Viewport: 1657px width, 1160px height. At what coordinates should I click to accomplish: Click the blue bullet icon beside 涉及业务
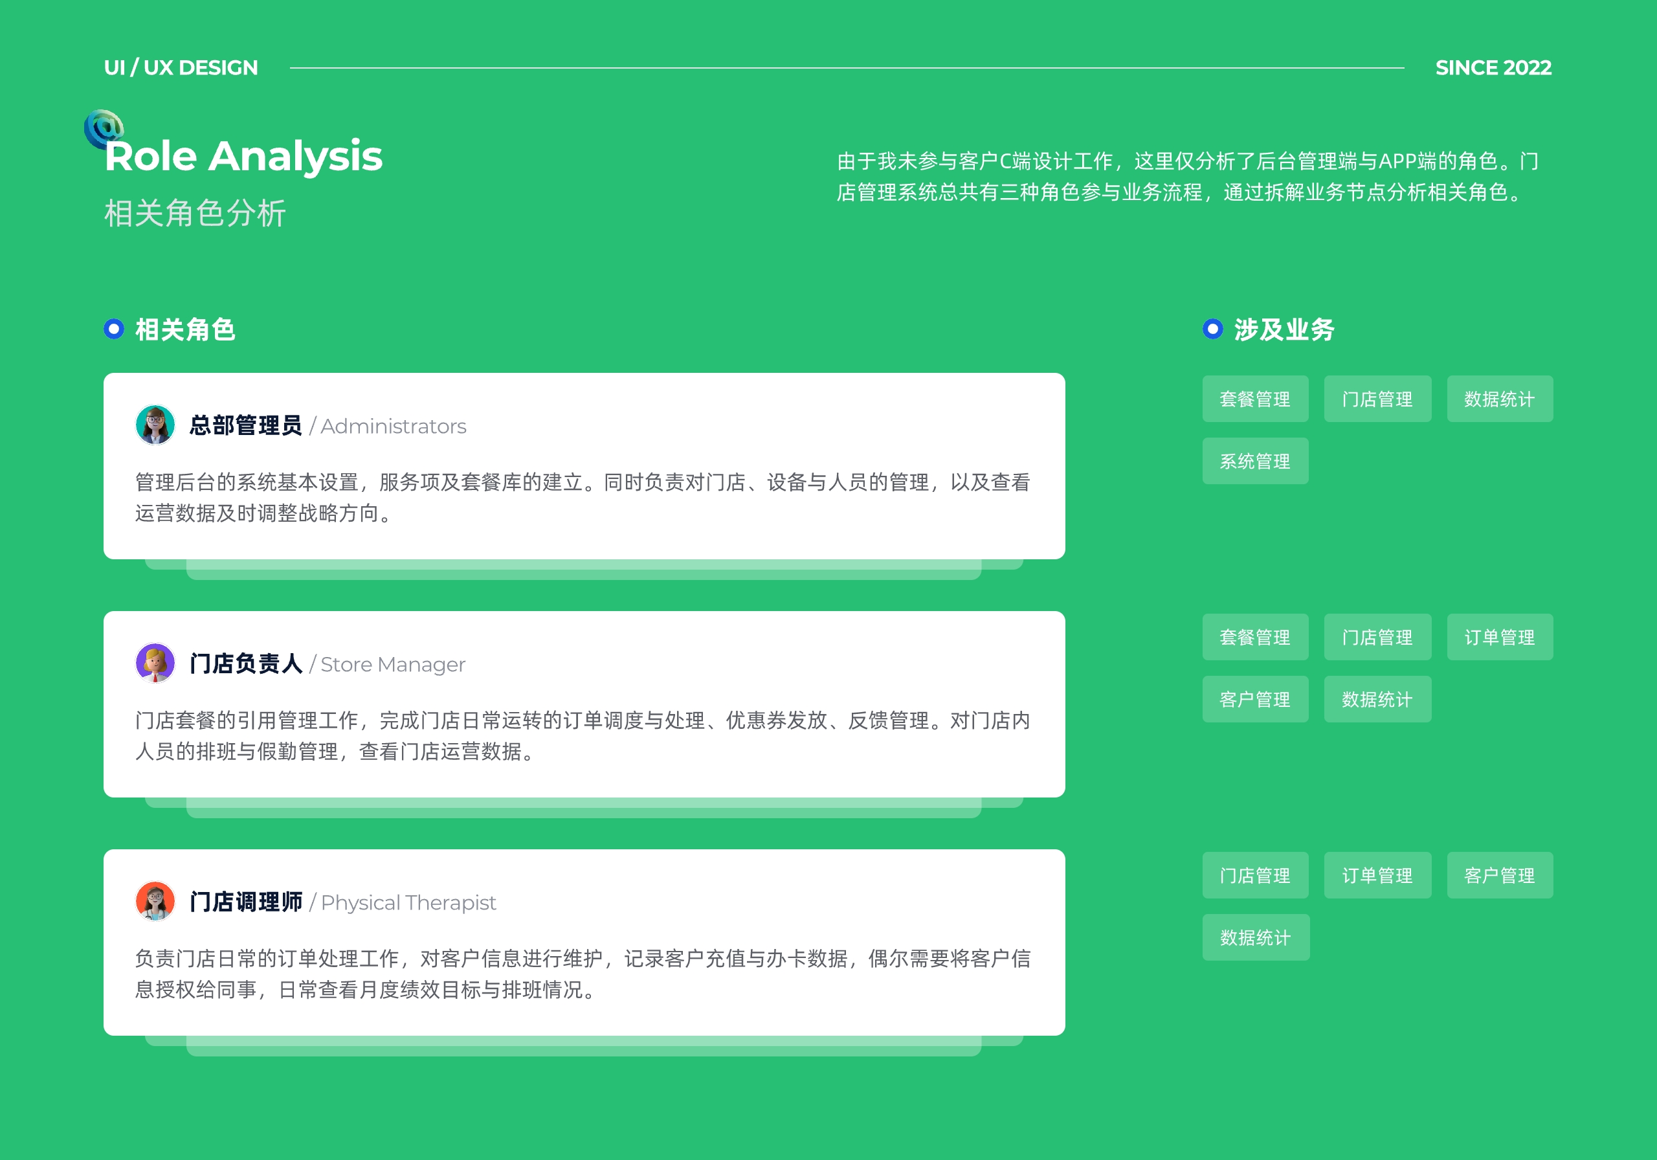(1212, 329)
